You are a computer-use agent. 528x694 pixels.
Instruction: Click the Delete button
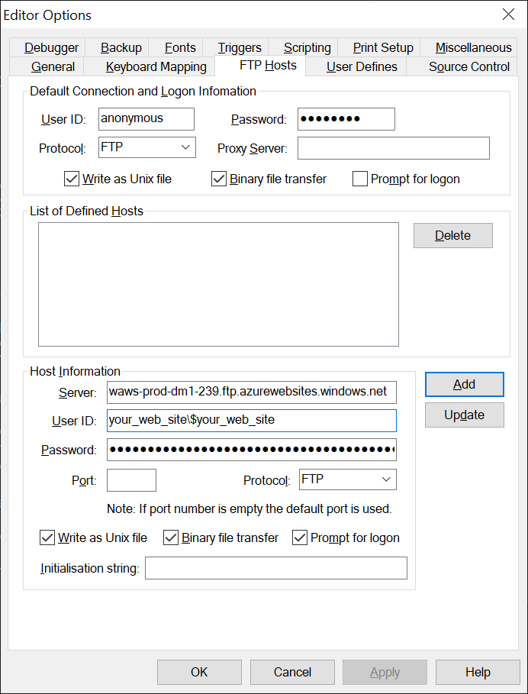(x=452, y=235)
